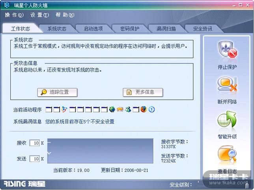Select the blue circle '1' program icon

(151, 110)
